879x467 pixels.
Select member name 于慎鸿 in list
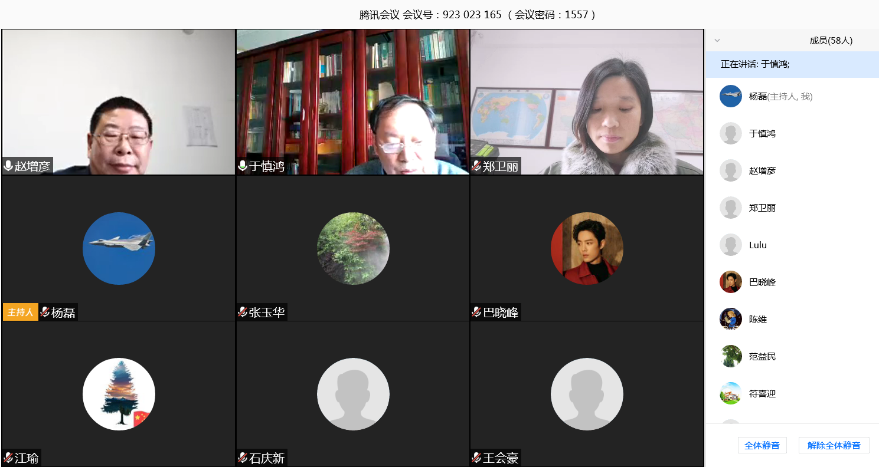[762, 134]
